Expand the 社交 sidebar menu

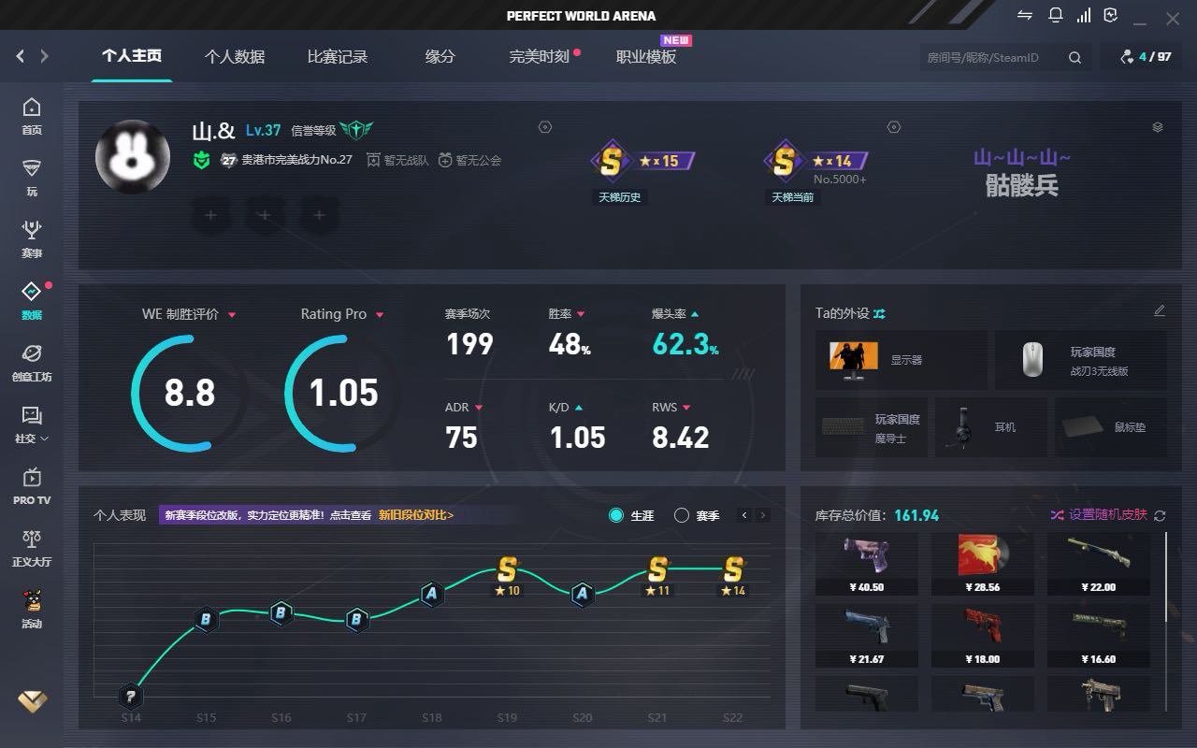32,424
